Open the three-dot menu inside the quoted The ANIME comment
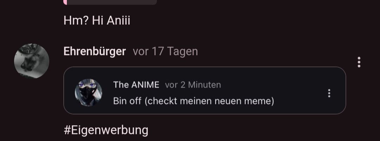 329,93
